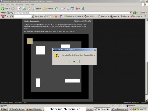This screenshot has height=111, width=148.
Task: Click the Yahoo! logo in toolbar
Action: [3, 16]
